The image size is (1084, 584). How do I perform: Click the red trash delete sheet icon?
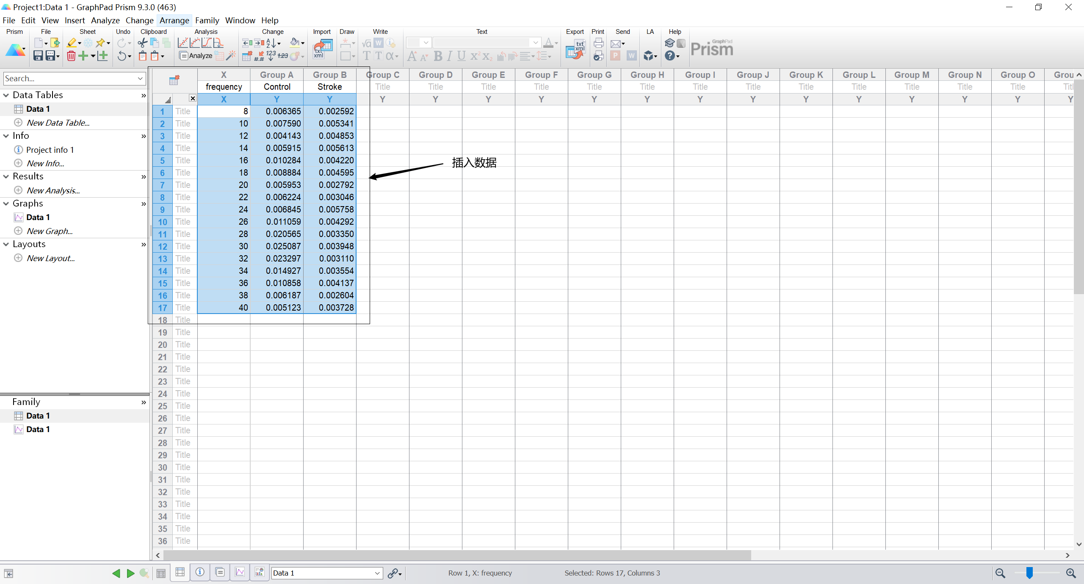(71, 56)
